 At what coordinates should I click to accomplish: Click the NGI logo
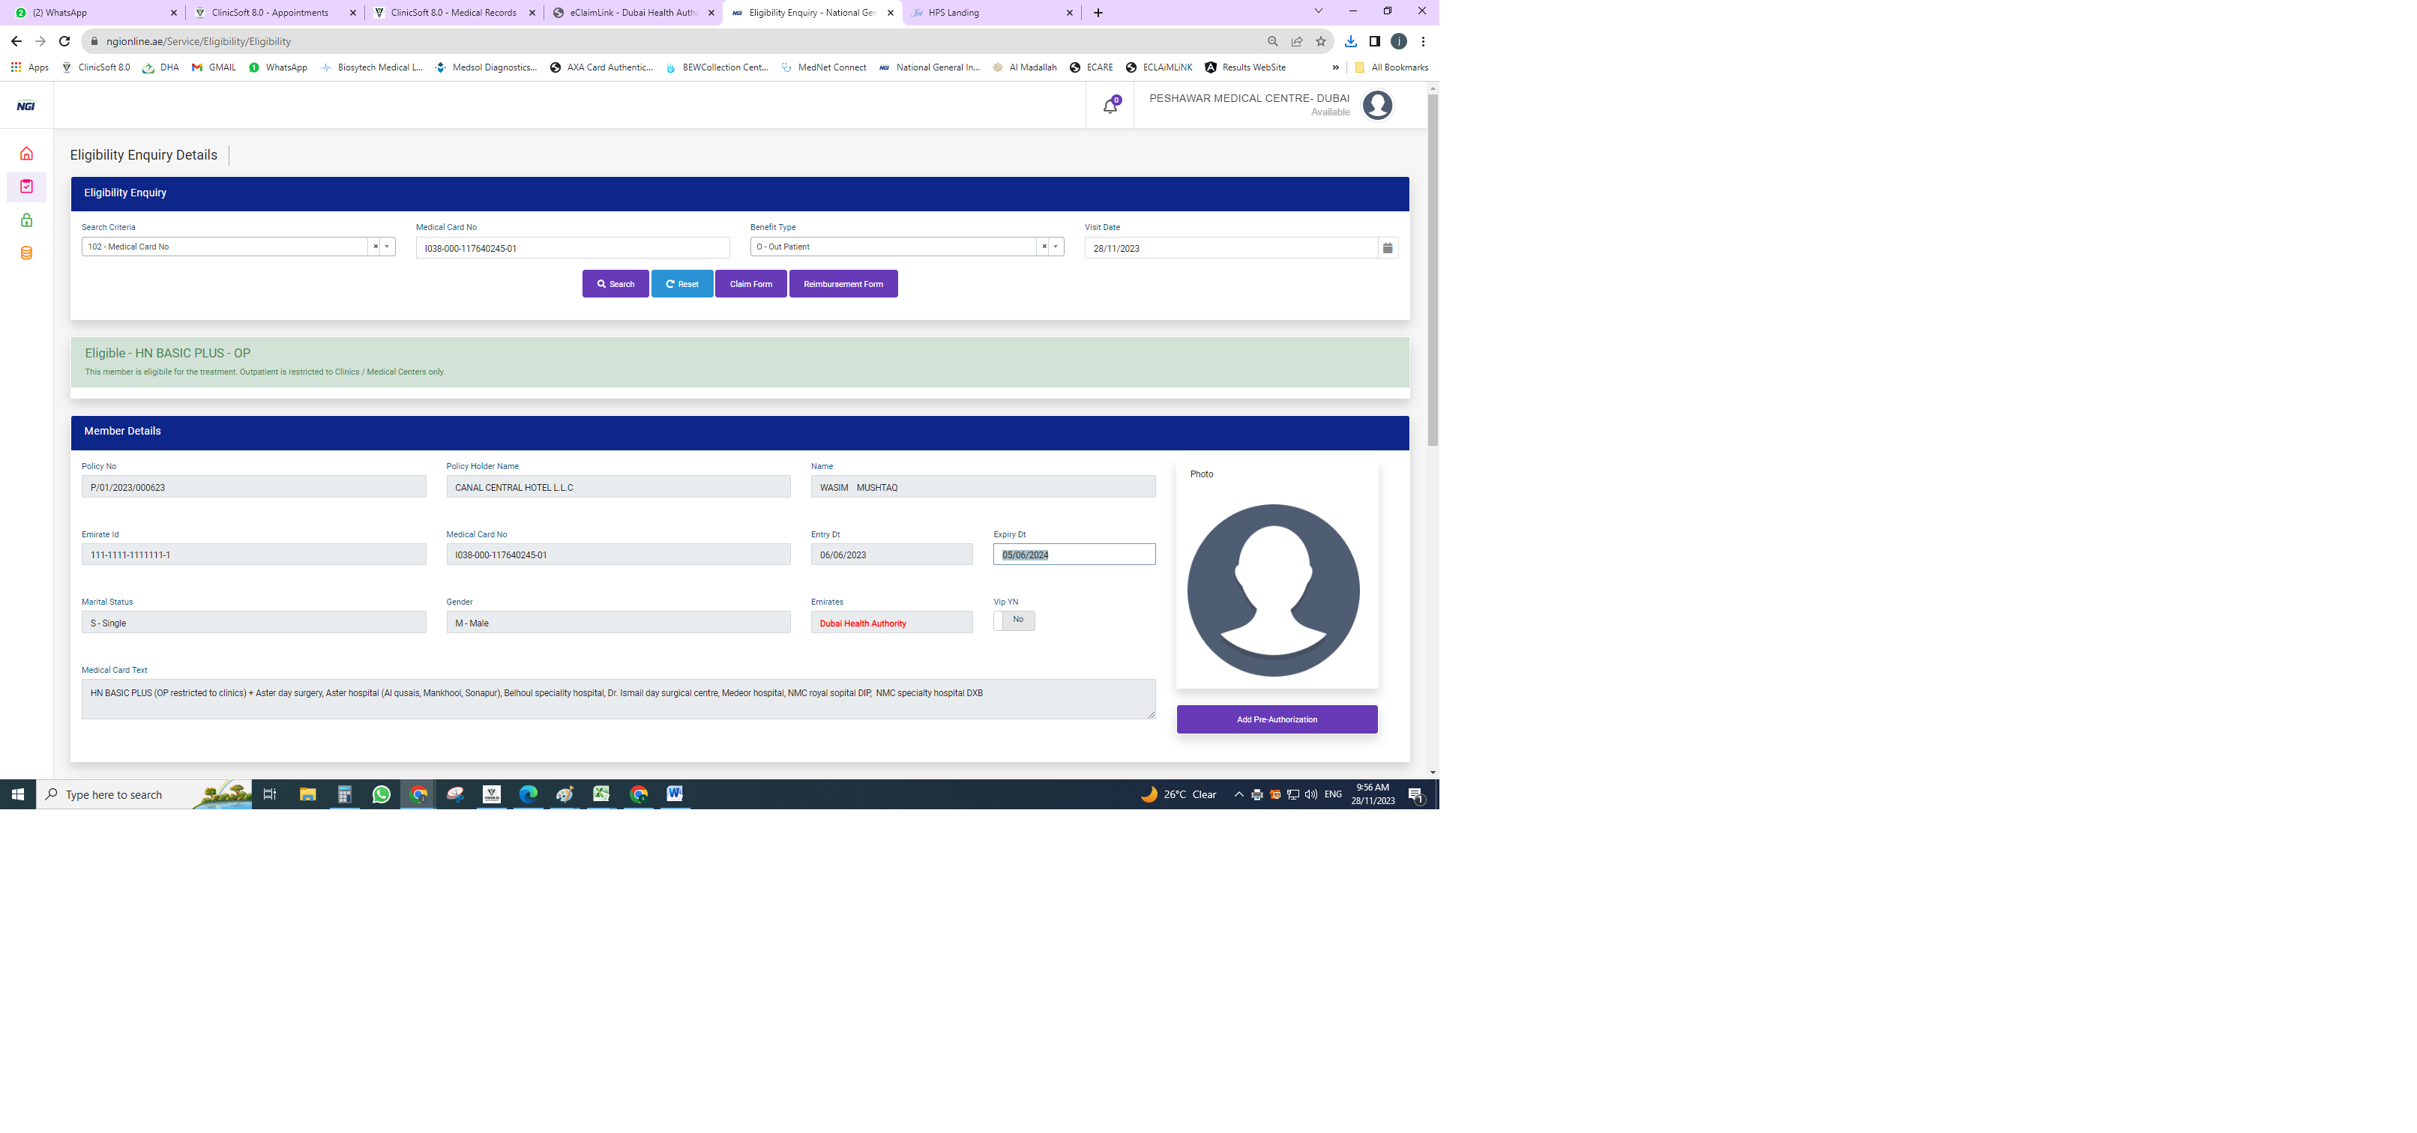(x=26, y=106)
